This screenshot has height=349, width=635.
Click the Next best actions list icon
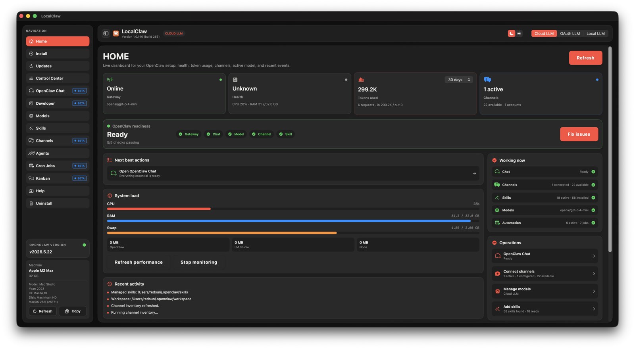coord(110,160)
